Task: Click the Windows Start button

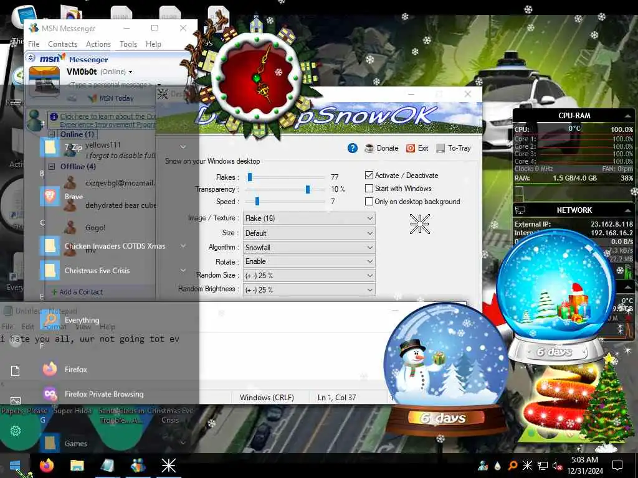Action: pyautogui.click(x=15, y=466)
